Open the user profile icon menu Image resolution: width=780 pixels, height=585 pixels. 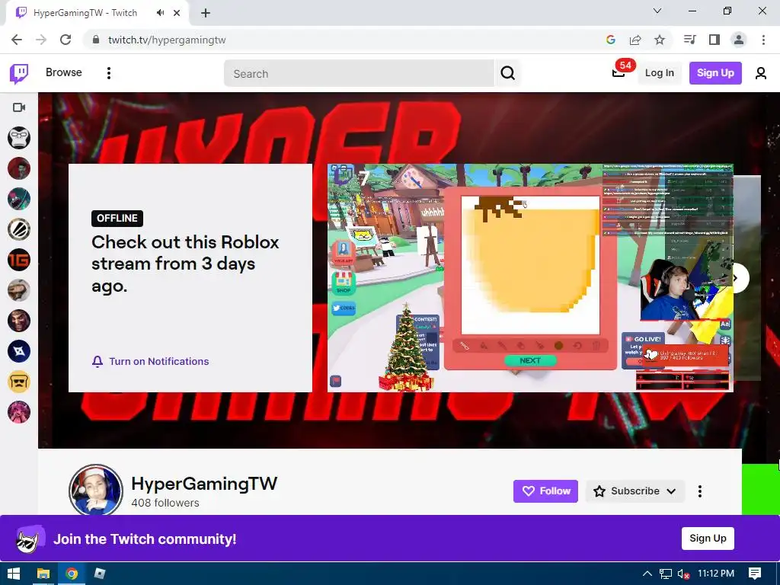pos(761,73)
